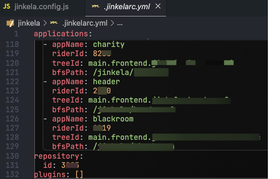Image resolution: width=280 pixels, height=179 pixels.
Task: Click line number 132 in gutter
Action: [x=12, y=175]
